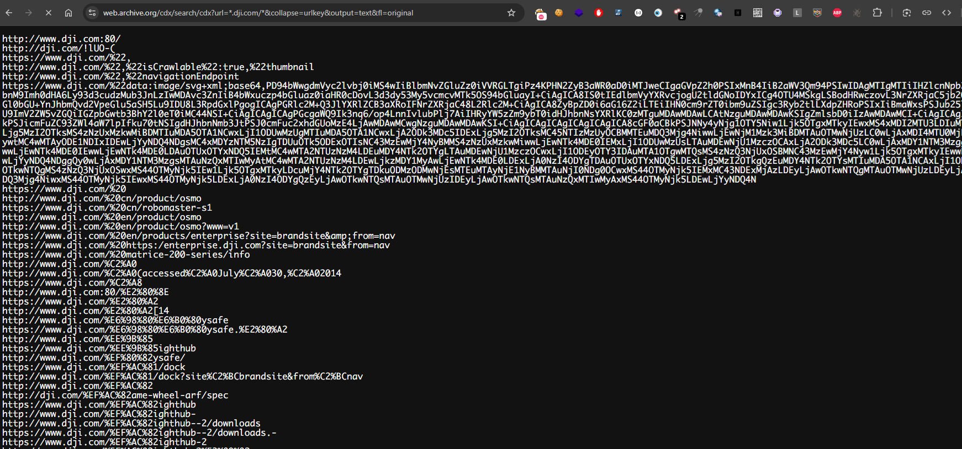Bookmark this page with the star

pyautogui.click(x=511, y=13)
